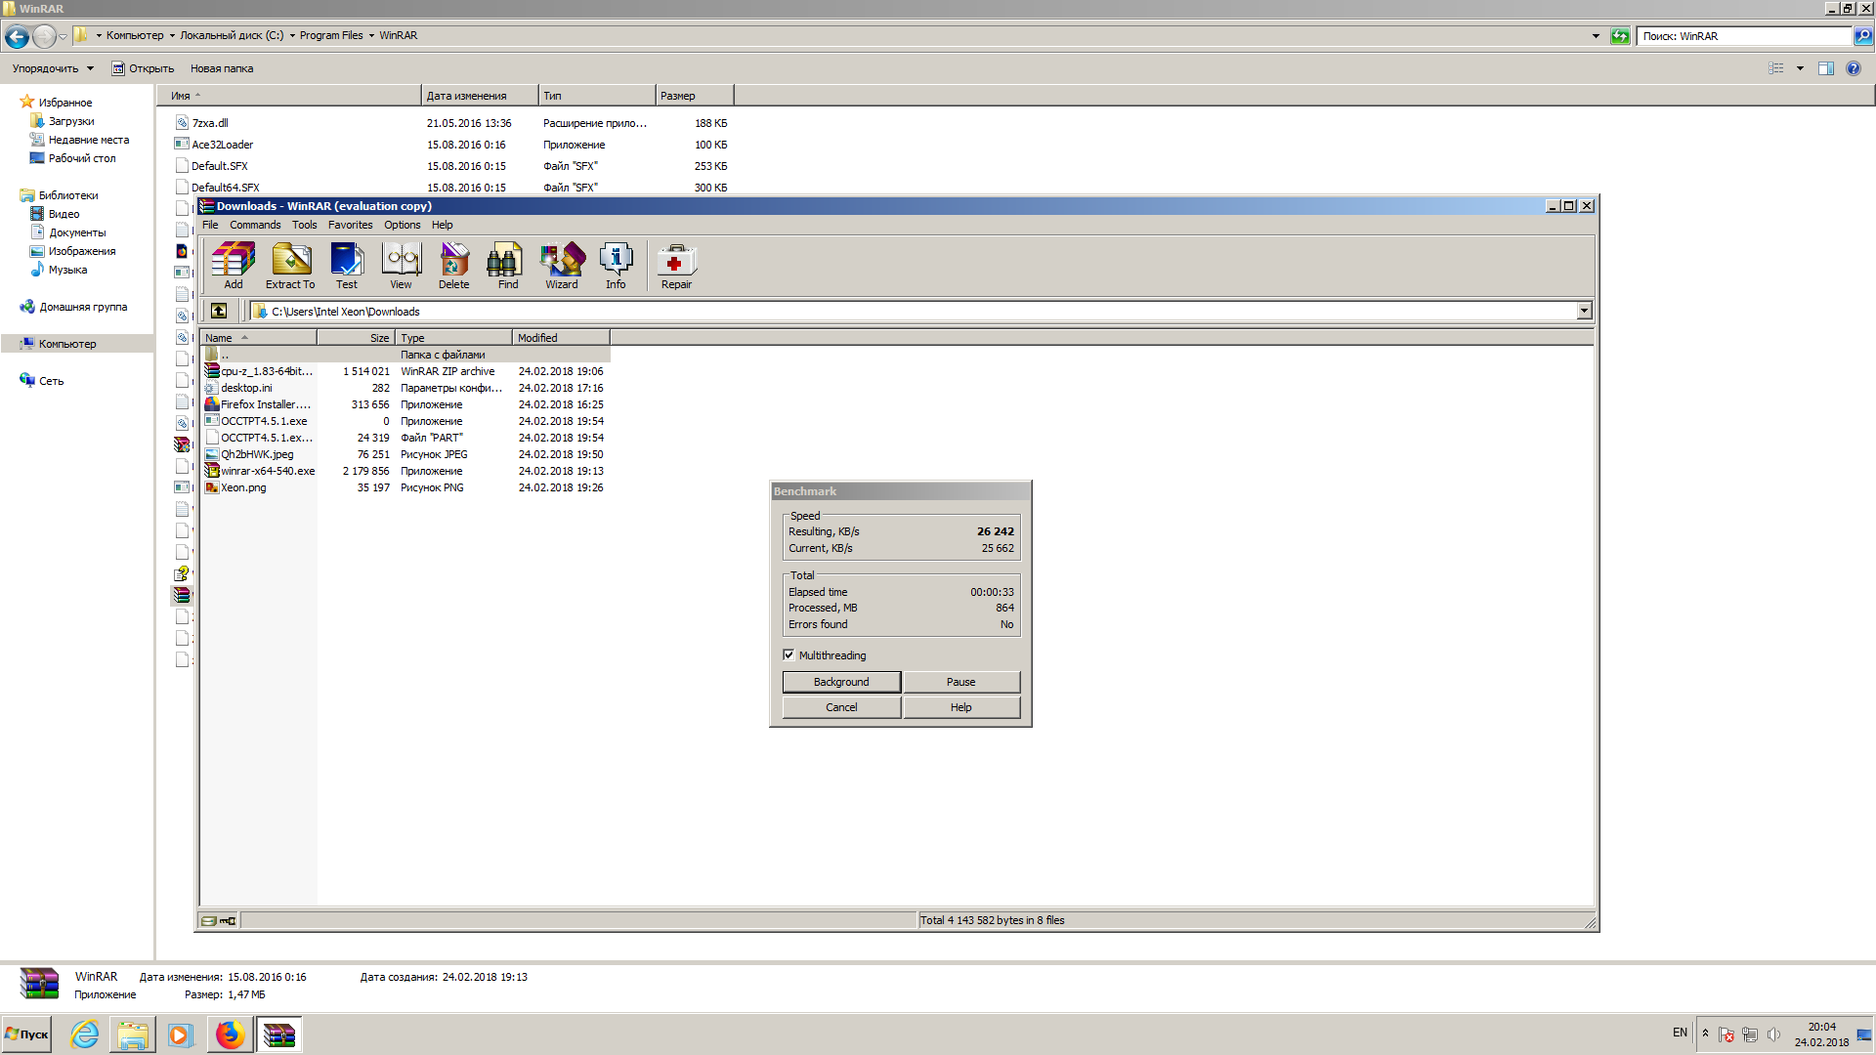This screenshot has height=1055, width=1876.
Task: Go up one folder level in WinRAR
Action: 219,311
